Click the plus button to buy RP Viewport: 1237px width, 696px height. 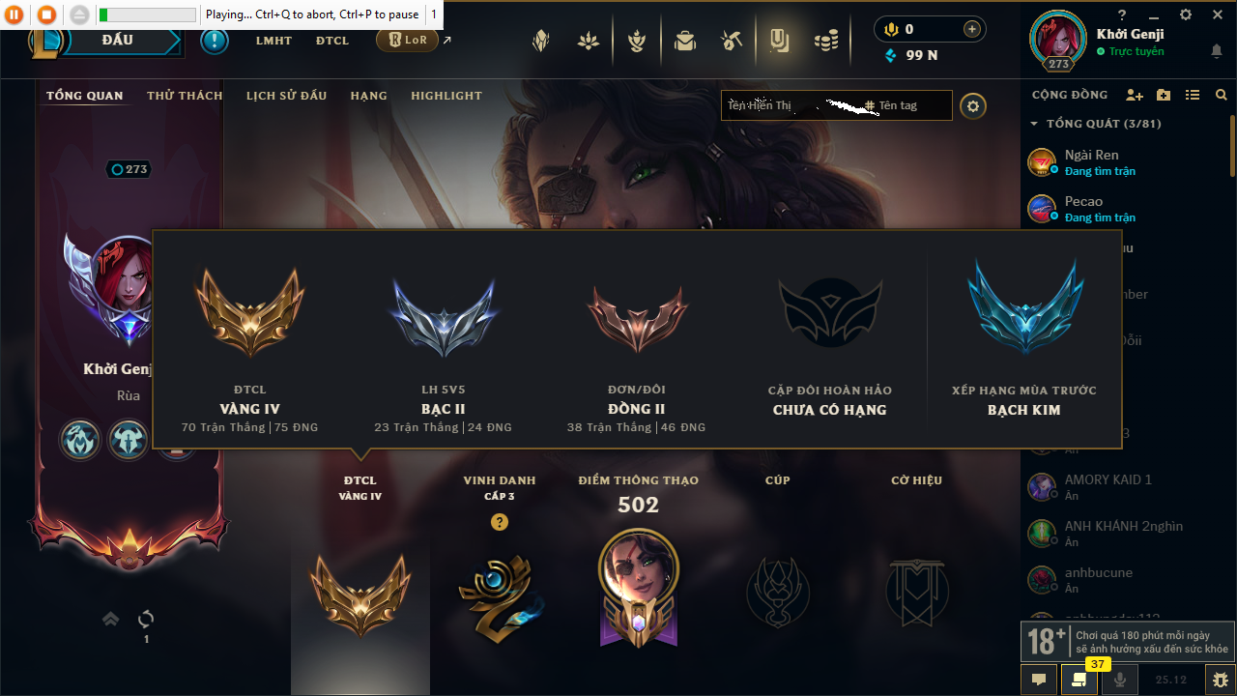pyautogui.click(x=972, y=29)
